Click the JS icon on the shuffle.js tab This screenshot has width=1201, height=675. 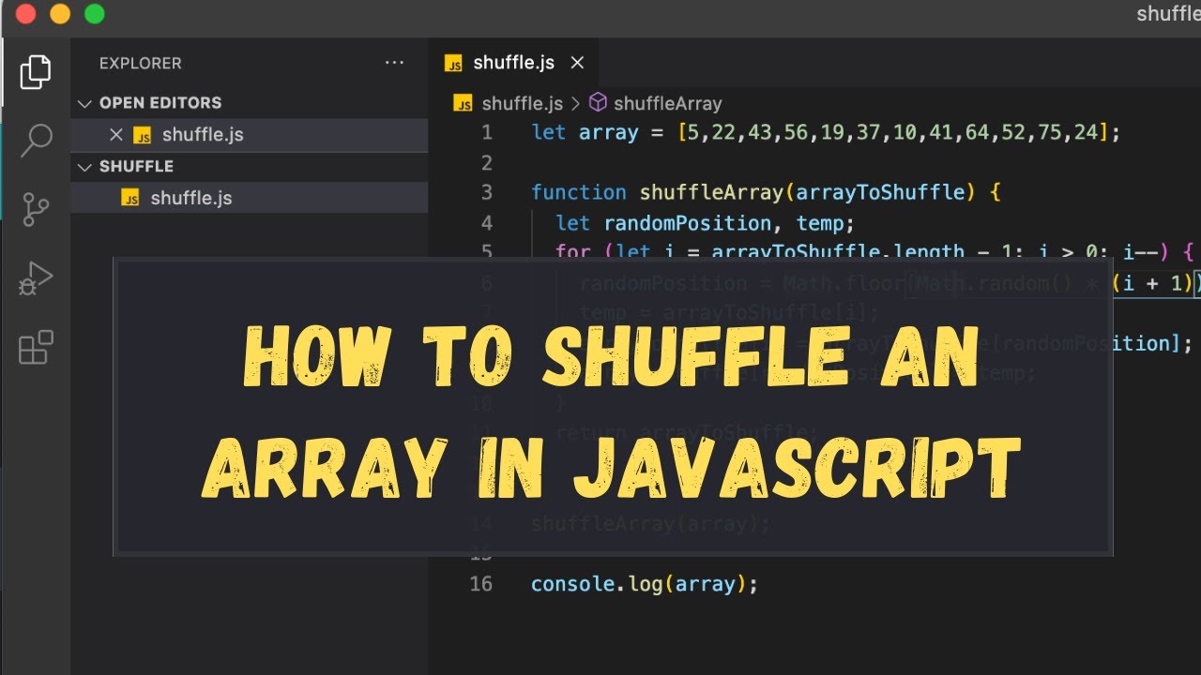click(x=454, y=63)
